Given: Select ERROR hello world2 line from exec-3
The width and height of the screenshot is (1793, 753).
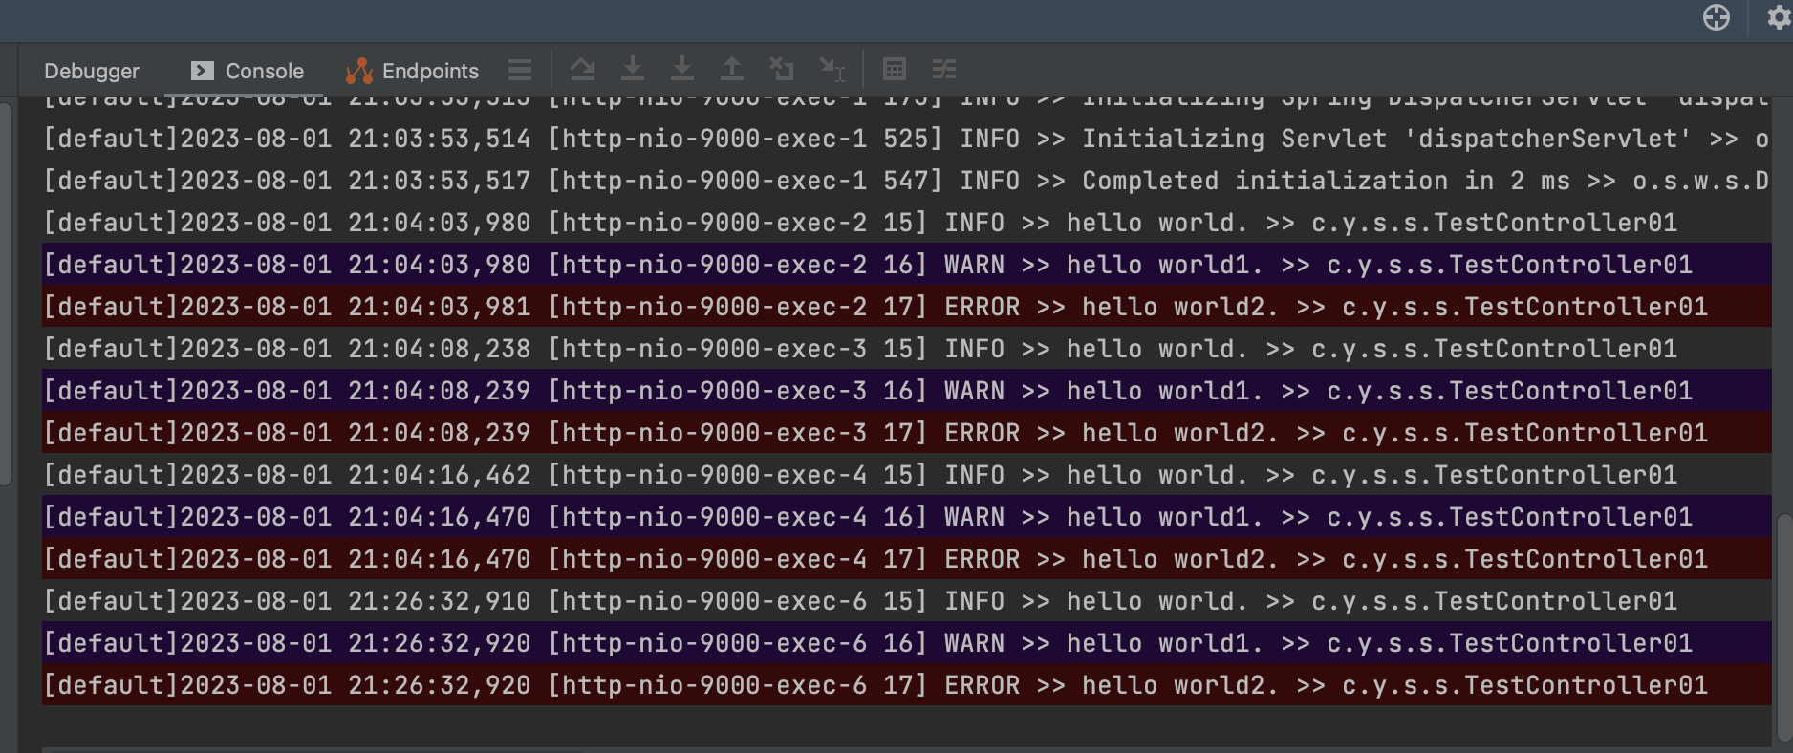Looking at the screenshot, I should [x=906, y=433].
